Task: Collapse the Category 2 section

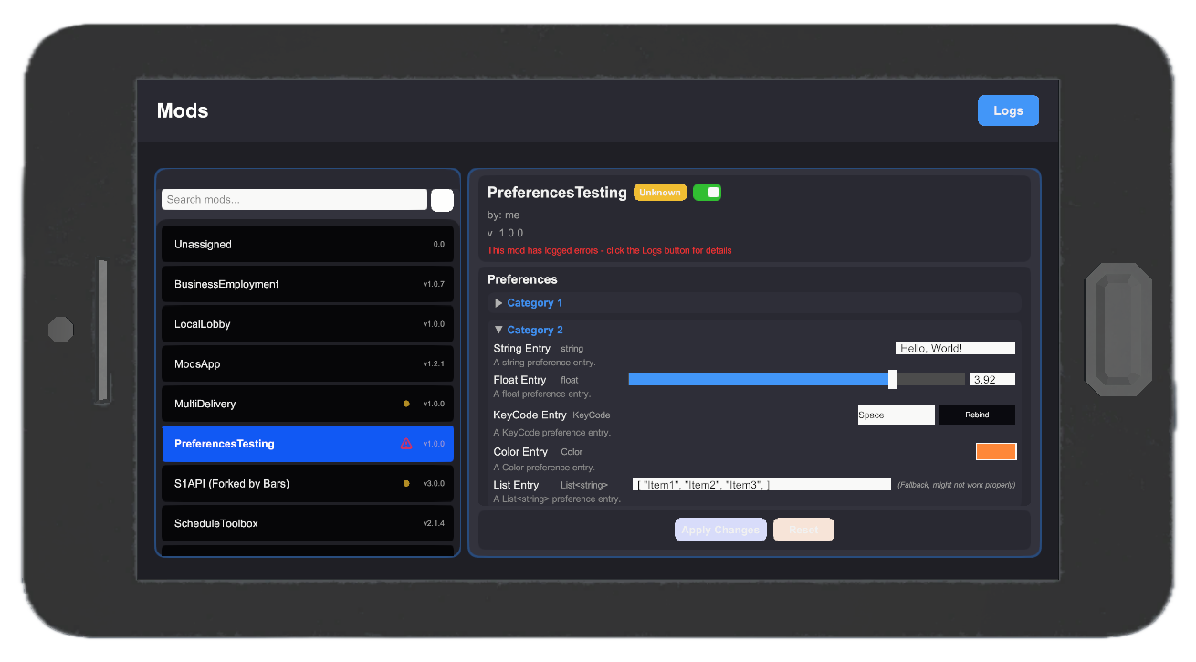Action: tap(535, 330)
